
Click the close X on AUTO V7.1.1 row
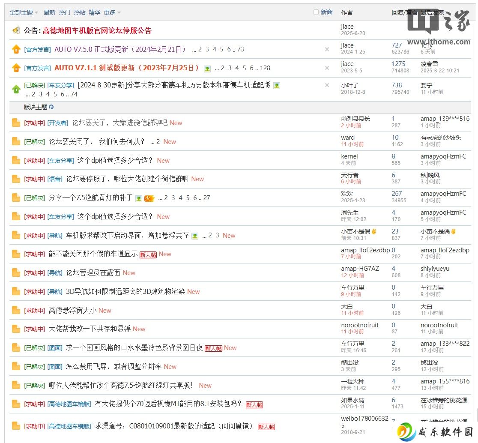tap(327, 68)
